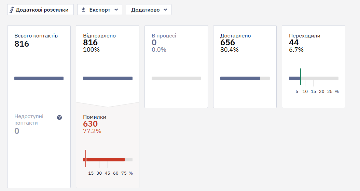
Task: Click the red 630 errors count
Action: [x=91, y=124]
